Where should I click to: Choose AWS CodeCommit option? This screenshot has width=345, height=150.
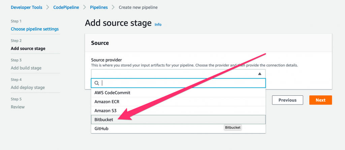tap(179, 93)
